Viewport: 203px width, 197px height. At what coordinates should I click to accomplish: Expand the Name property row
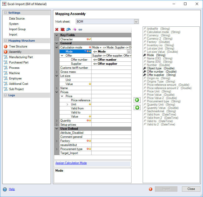(57, 88)
